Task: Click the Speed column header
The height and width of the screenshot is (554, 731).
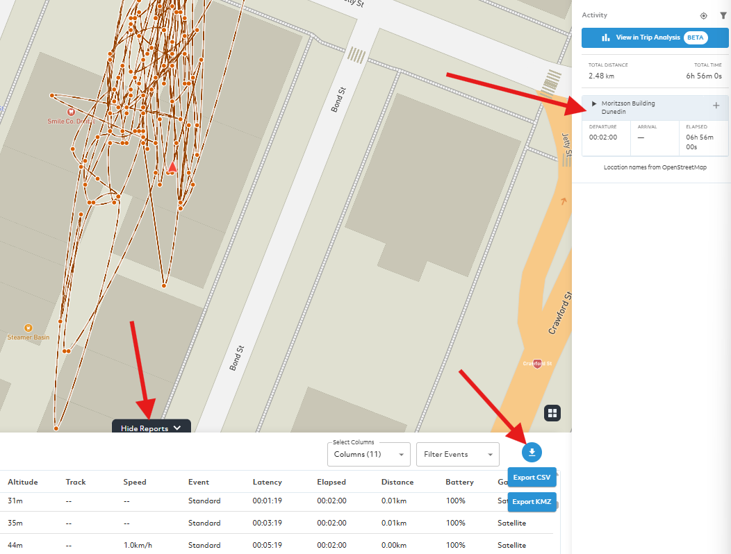Action: pyautogui.click(x=135, y=482)
